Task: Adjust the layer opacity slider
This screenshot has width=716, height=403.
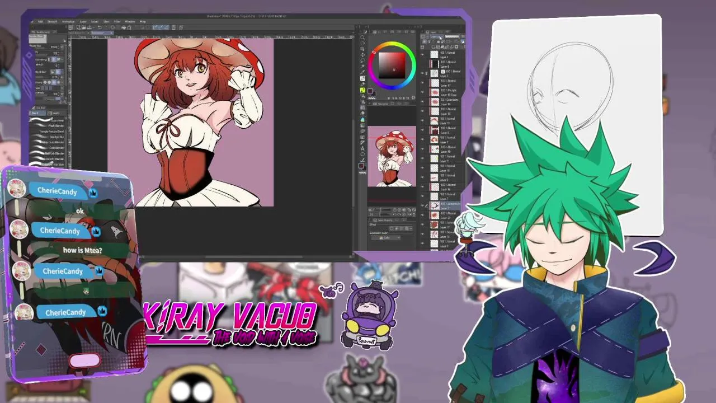Action: (452, 37)
